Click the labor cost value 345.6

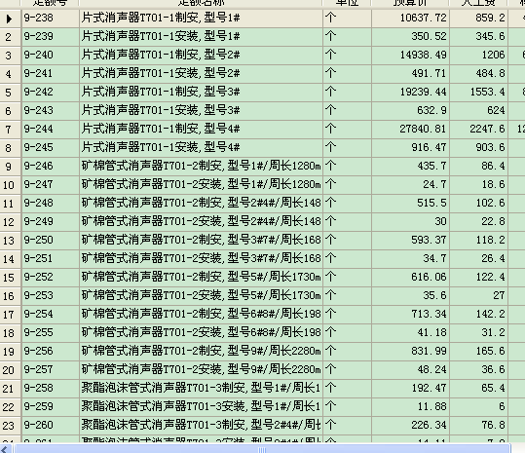pyautogui.click(x=490, y=36)
